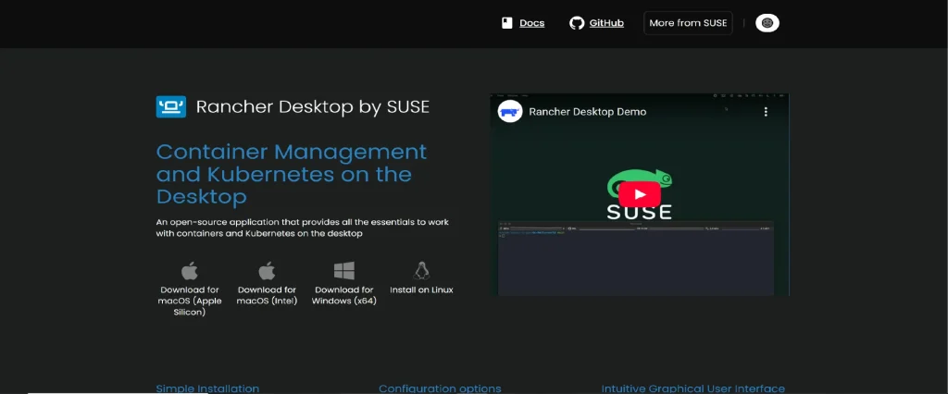Select Download for macOS (Apple Silicon) text
This screenshot has height=394, width=948.
click(x=189, y=301)
